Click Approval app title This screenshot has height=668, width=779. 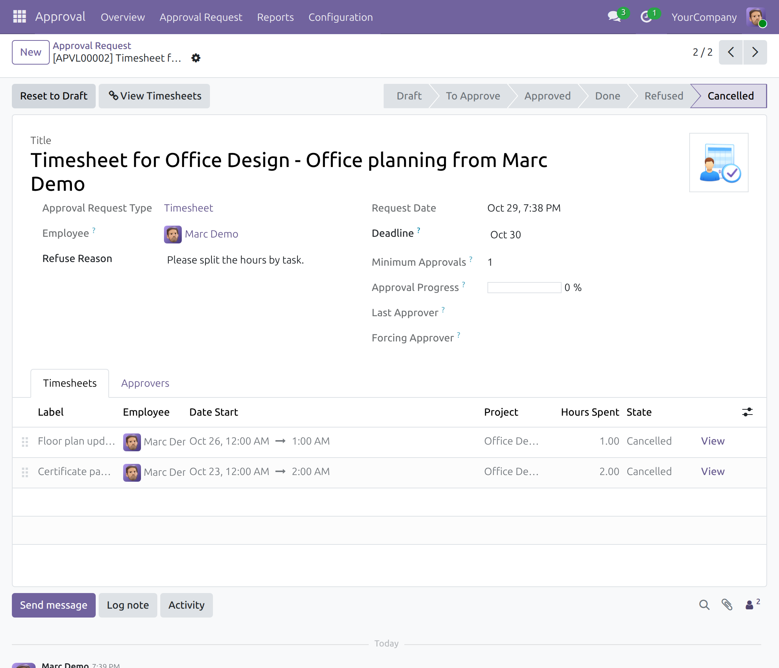tap(60, 17)
